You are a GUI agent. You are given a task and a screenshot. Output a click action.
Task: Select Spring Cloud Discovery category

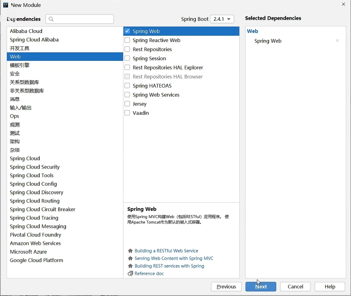pyautogui.click(x=65, y=192)
